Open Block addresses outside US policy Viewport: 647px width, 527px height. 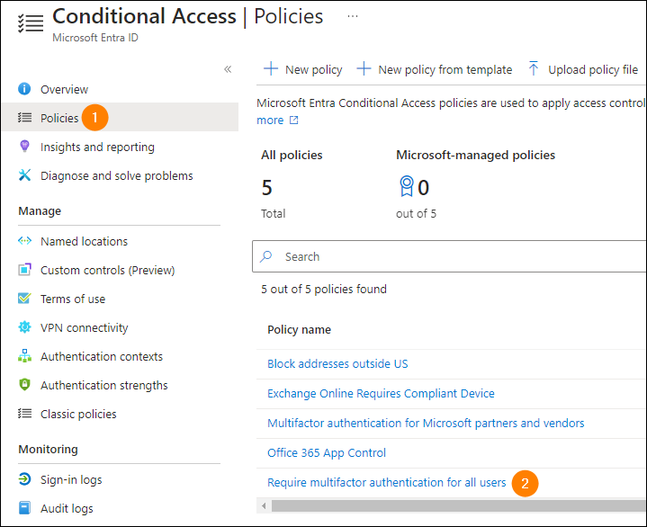tap(337, 363)
